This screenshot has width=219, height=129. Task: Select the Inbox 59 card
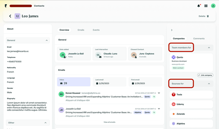[74, 82]
